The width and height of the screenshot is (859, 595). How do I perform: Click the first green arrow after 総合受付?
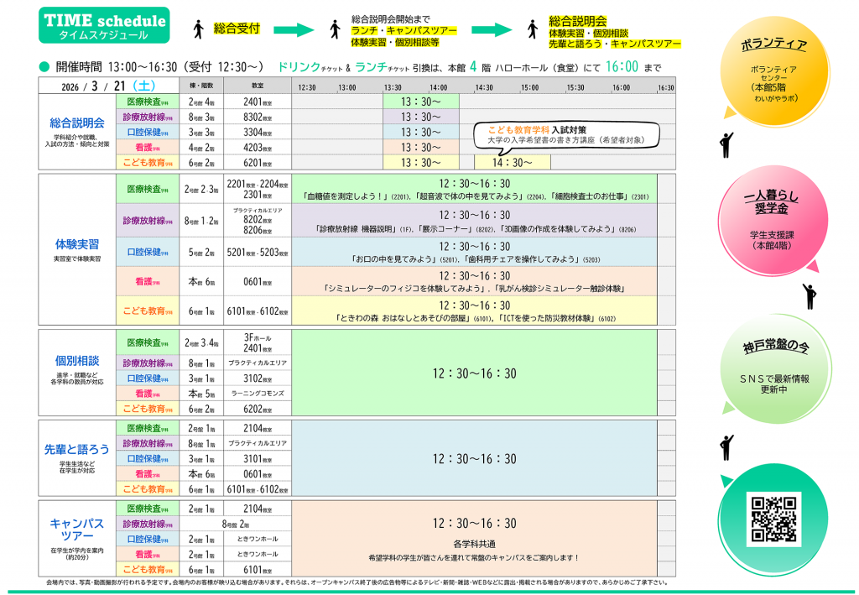[x=293, y=29]
